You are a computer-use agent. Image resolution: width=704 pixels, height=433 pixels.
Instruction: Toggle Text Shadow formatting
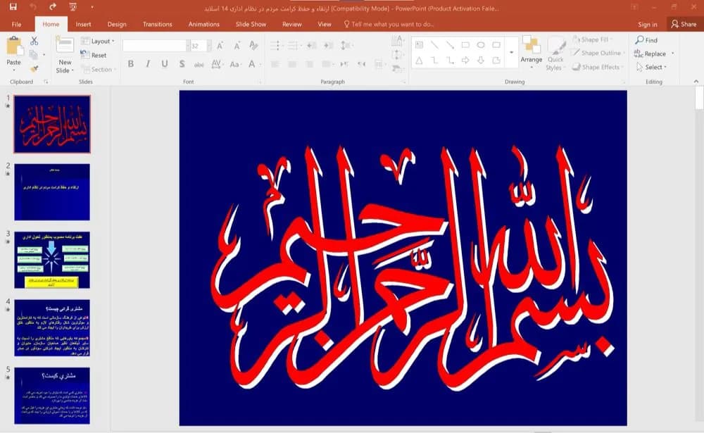coord(182,64)
